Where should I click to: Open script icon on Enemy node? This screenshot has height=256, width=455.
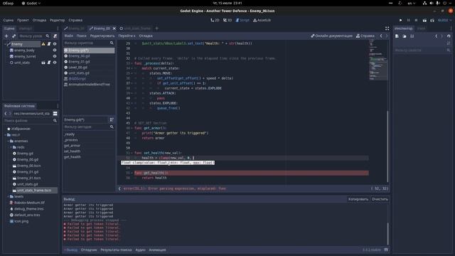[49, 44]
